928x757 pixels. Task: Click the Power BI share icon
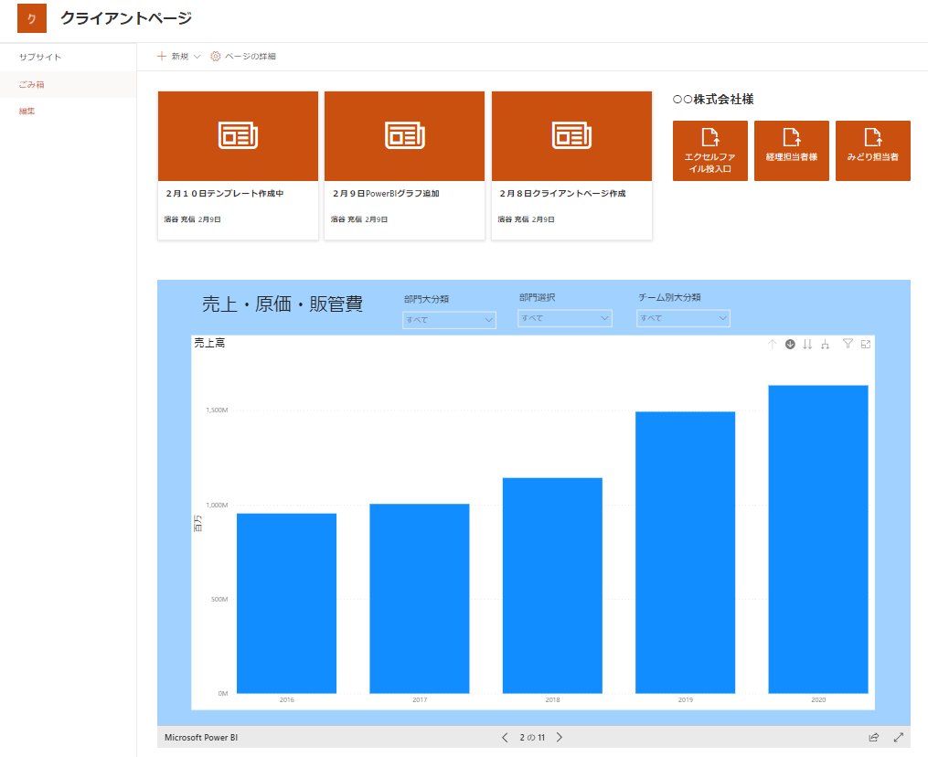[x=874, y=737]
